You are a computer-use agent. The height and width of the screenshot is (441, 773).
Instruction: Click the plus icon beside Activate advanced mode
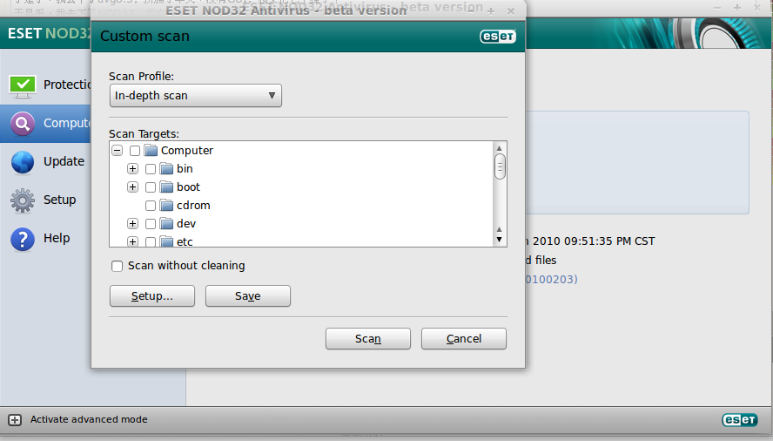point(15,420)
